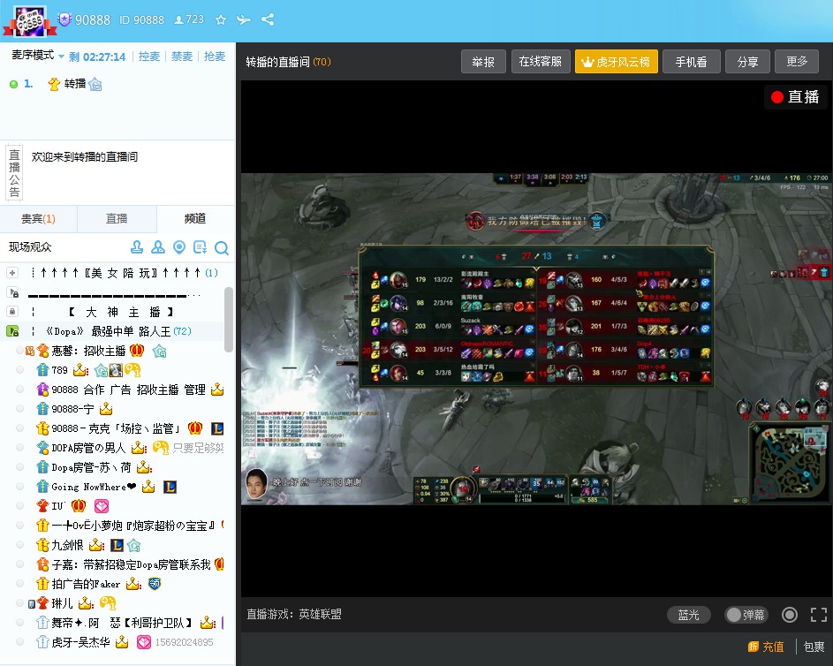Click the shield badge beside 拍广告的Faker
Screen dimensions: 833x666
[155, 584]
